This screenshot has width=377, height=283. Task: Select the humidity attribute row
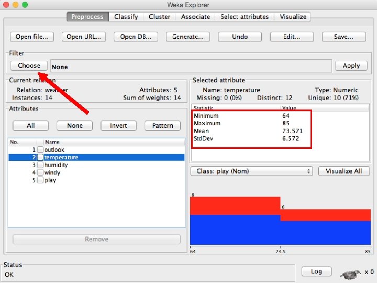pos(97,165)
